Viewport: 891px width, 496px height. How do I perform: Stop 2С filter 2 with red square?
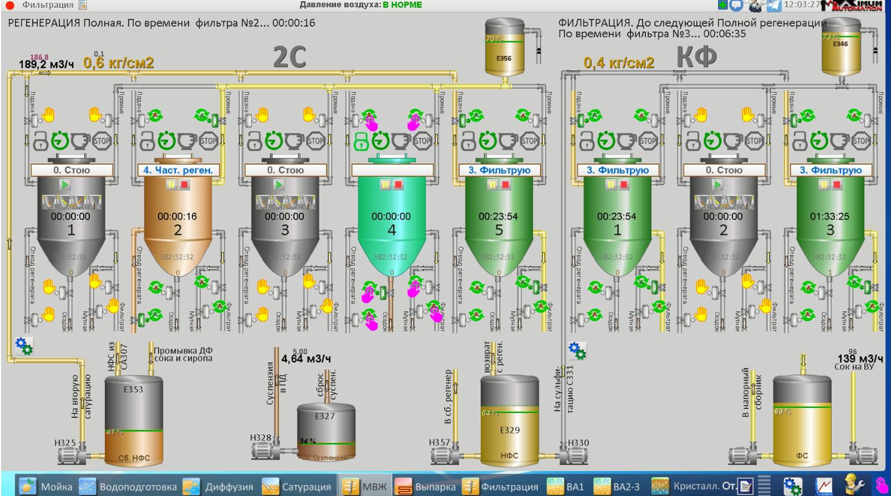[185, 185]
